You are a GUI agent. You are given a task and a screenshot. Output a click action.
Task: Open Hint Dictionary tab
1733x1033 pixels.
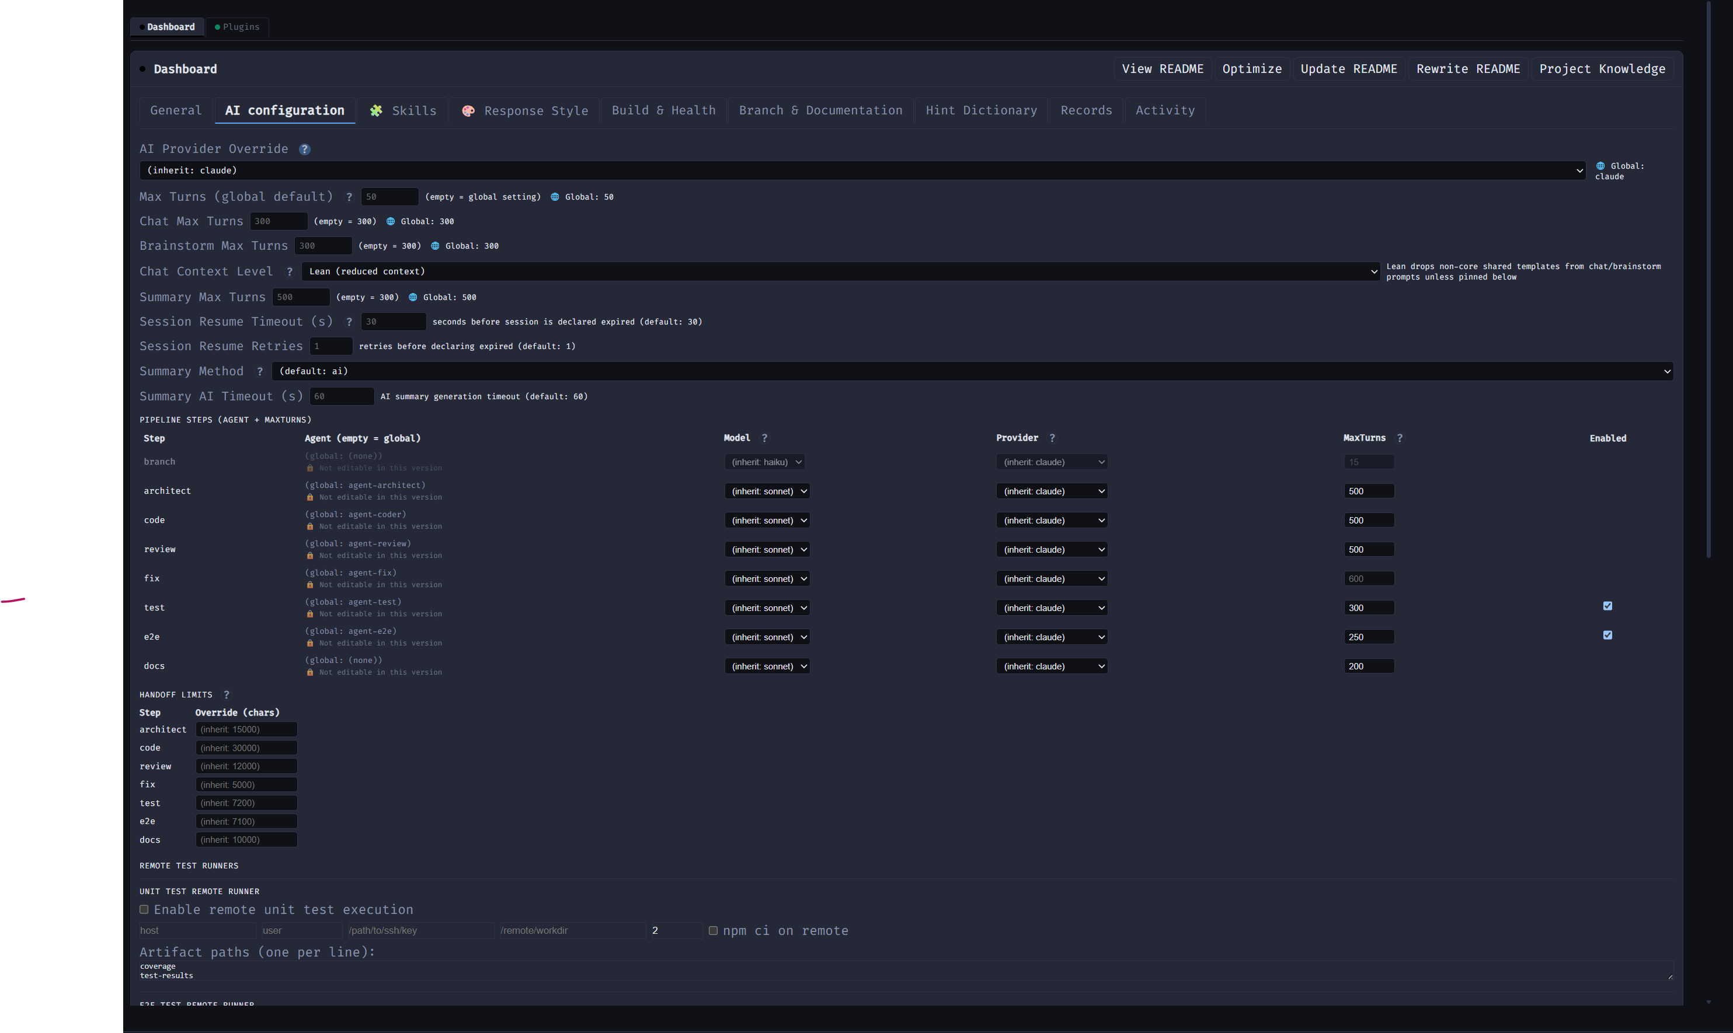[981, 111]
